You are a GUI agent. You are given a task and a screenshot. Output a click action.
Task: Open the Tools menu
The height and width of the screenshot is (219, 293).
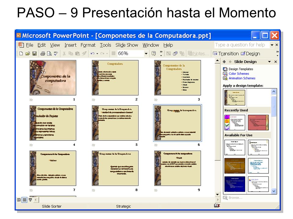105,45
